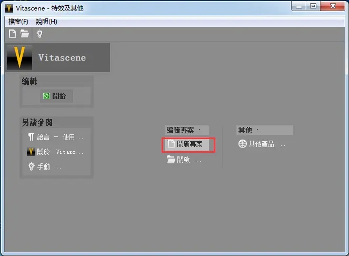
Task: Click the lightbulb icon beside 手動
Action: click(x=31, y=166)
